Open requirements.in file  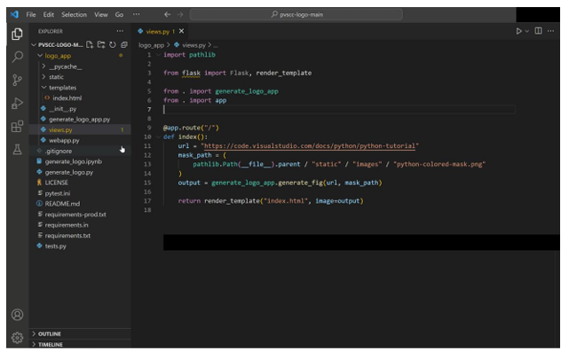click(67, 225)
